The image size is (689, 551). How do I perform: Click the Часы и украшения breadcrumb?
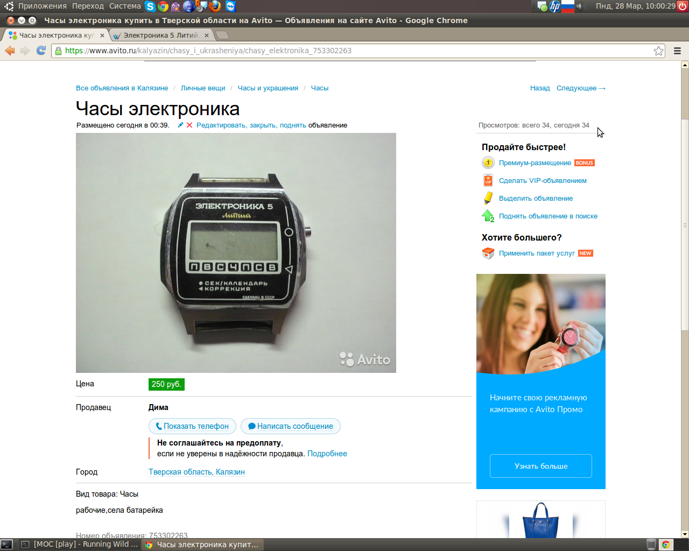[x=268, y=88]
